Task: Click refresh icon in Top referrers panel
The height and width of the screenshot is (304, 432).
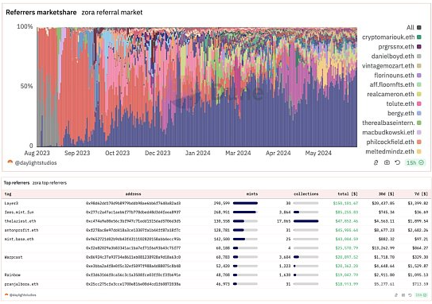Action: 410,295
